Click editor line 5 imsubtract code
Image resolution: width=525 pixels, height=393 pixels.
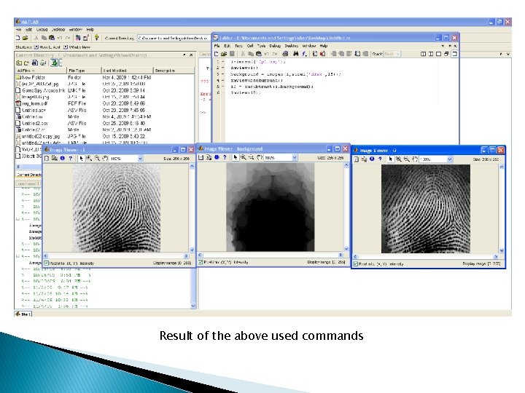point(272,87)
